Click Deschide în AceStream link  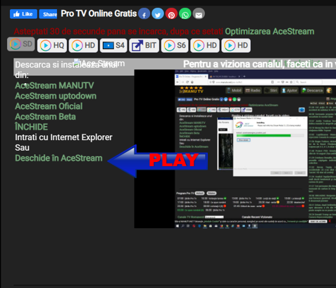(x=58, y=158)
